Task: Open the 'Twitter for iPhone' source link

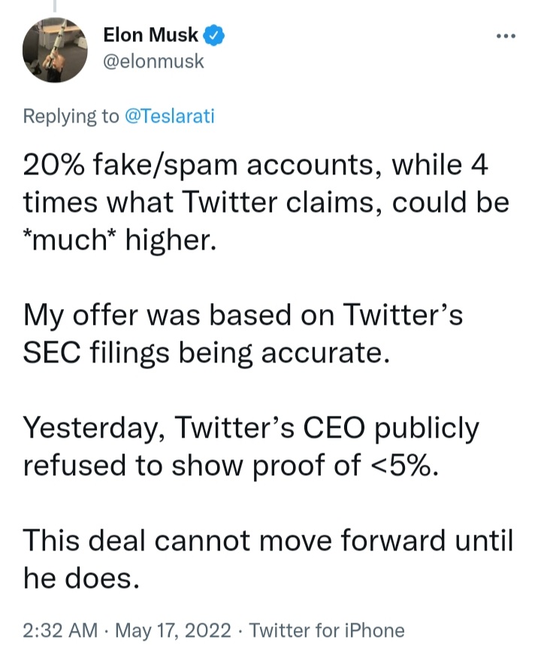Action: pyautogui.click(x=327, y=631)
